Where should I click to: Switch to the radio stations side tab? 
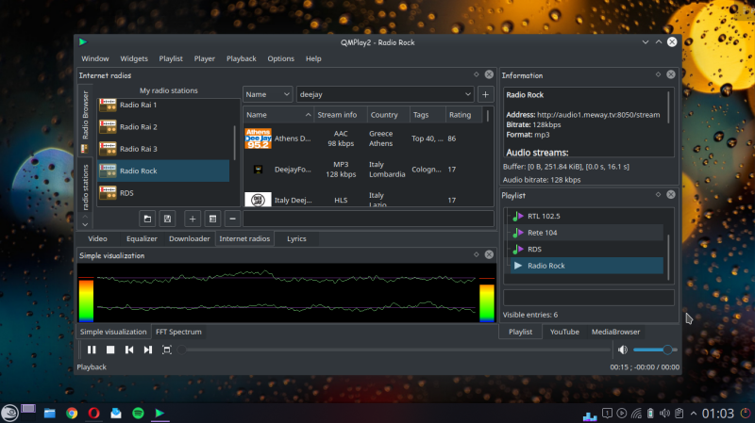pos(85,186)
